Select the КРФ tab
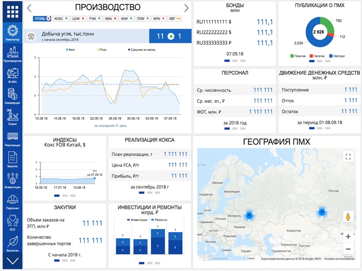 click(x=159, y=19)
